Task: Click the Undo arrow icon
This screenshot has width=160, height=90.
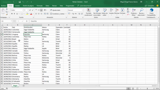Action: [x=23, y=2]
